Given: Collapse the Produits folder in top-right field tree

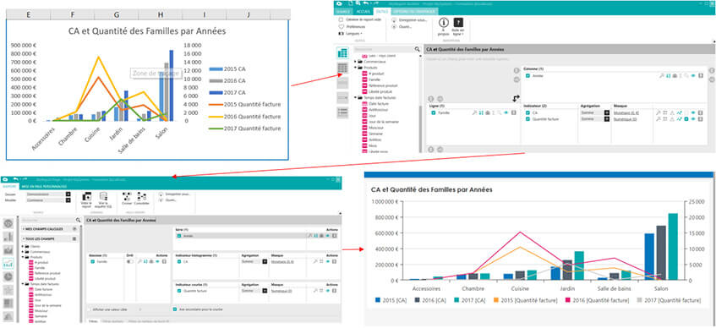Looking at the screenshot, I should (356, 67).
